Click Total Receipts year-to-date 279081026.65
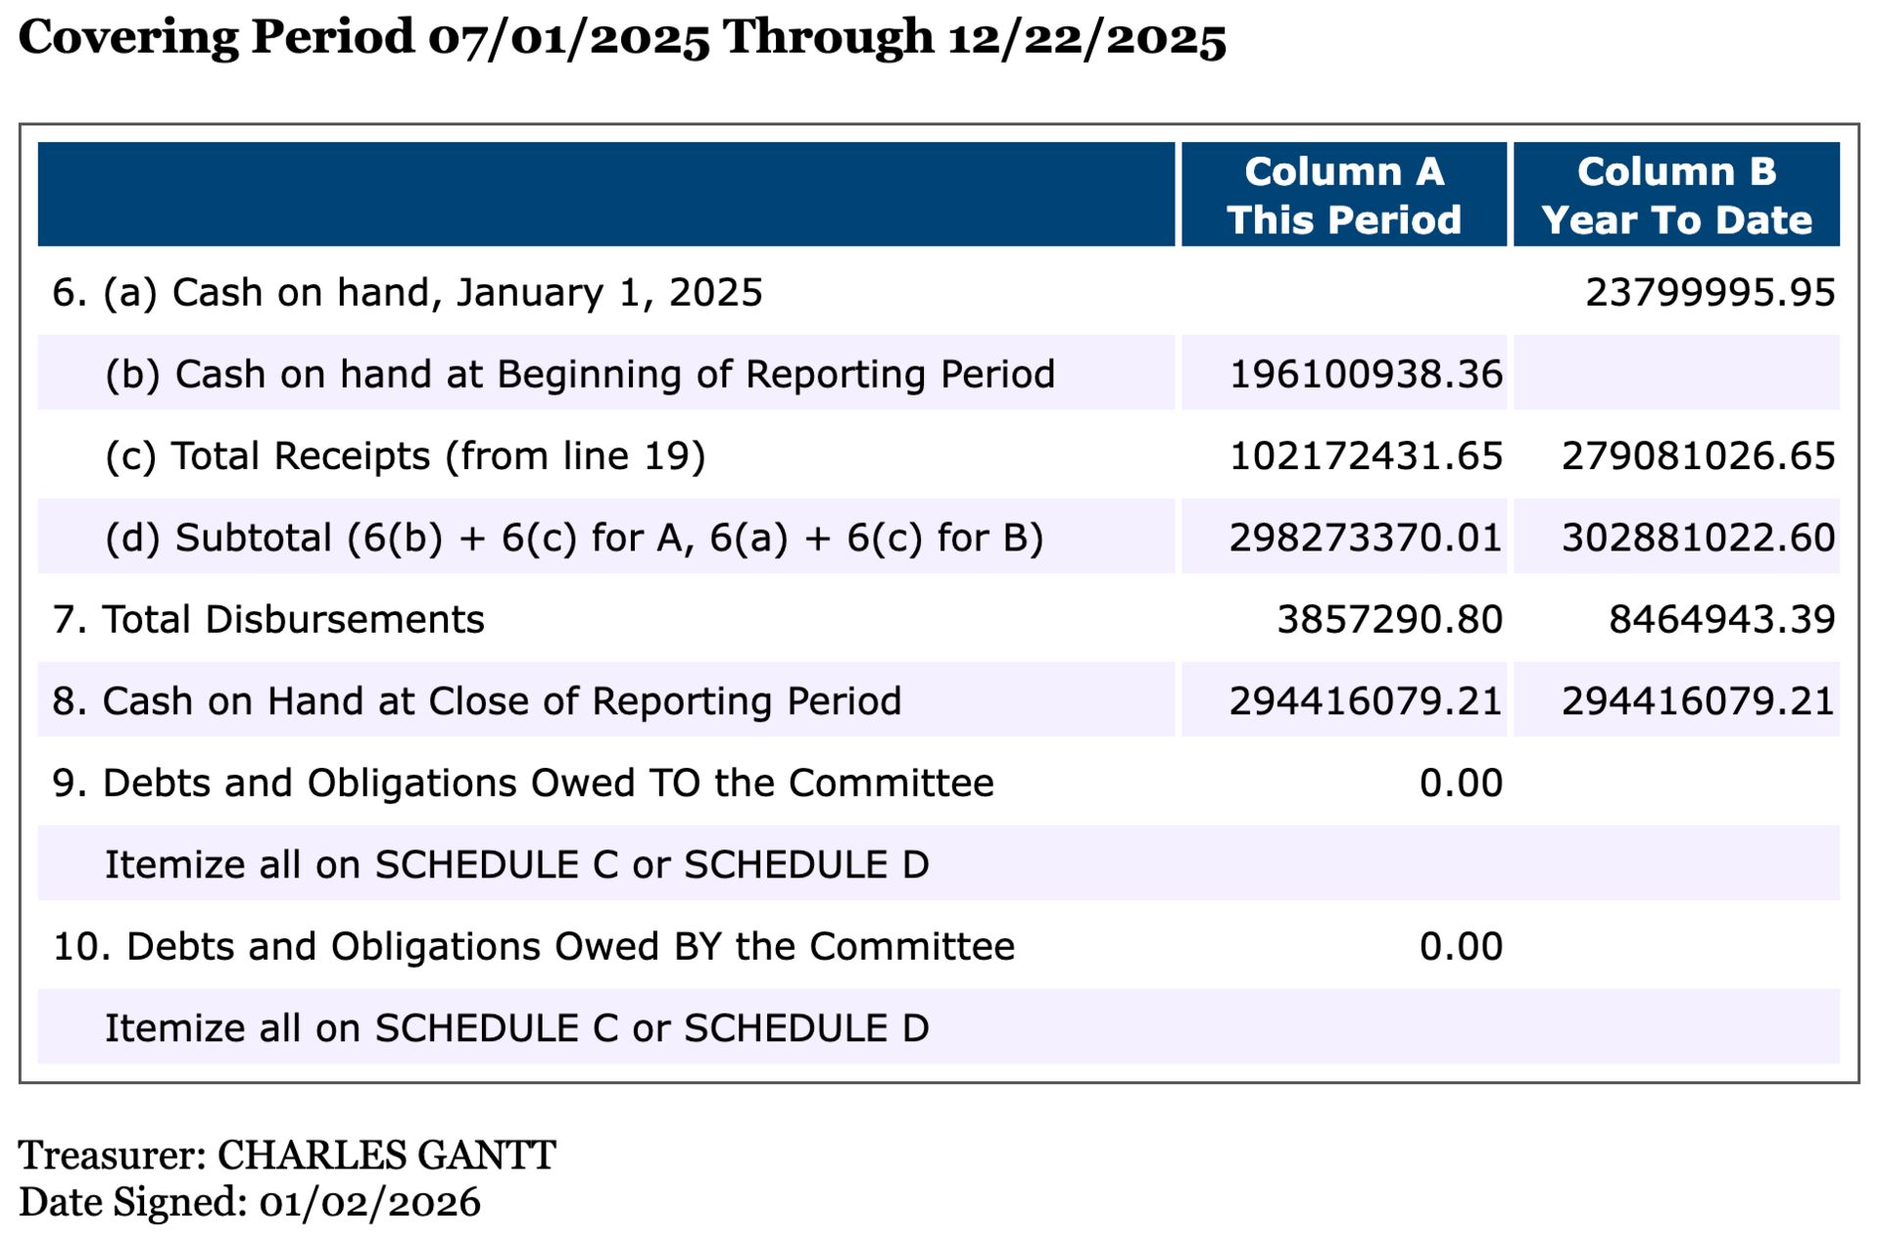This screenshot has height=1238, width=1881. (x=1698, y=456)
